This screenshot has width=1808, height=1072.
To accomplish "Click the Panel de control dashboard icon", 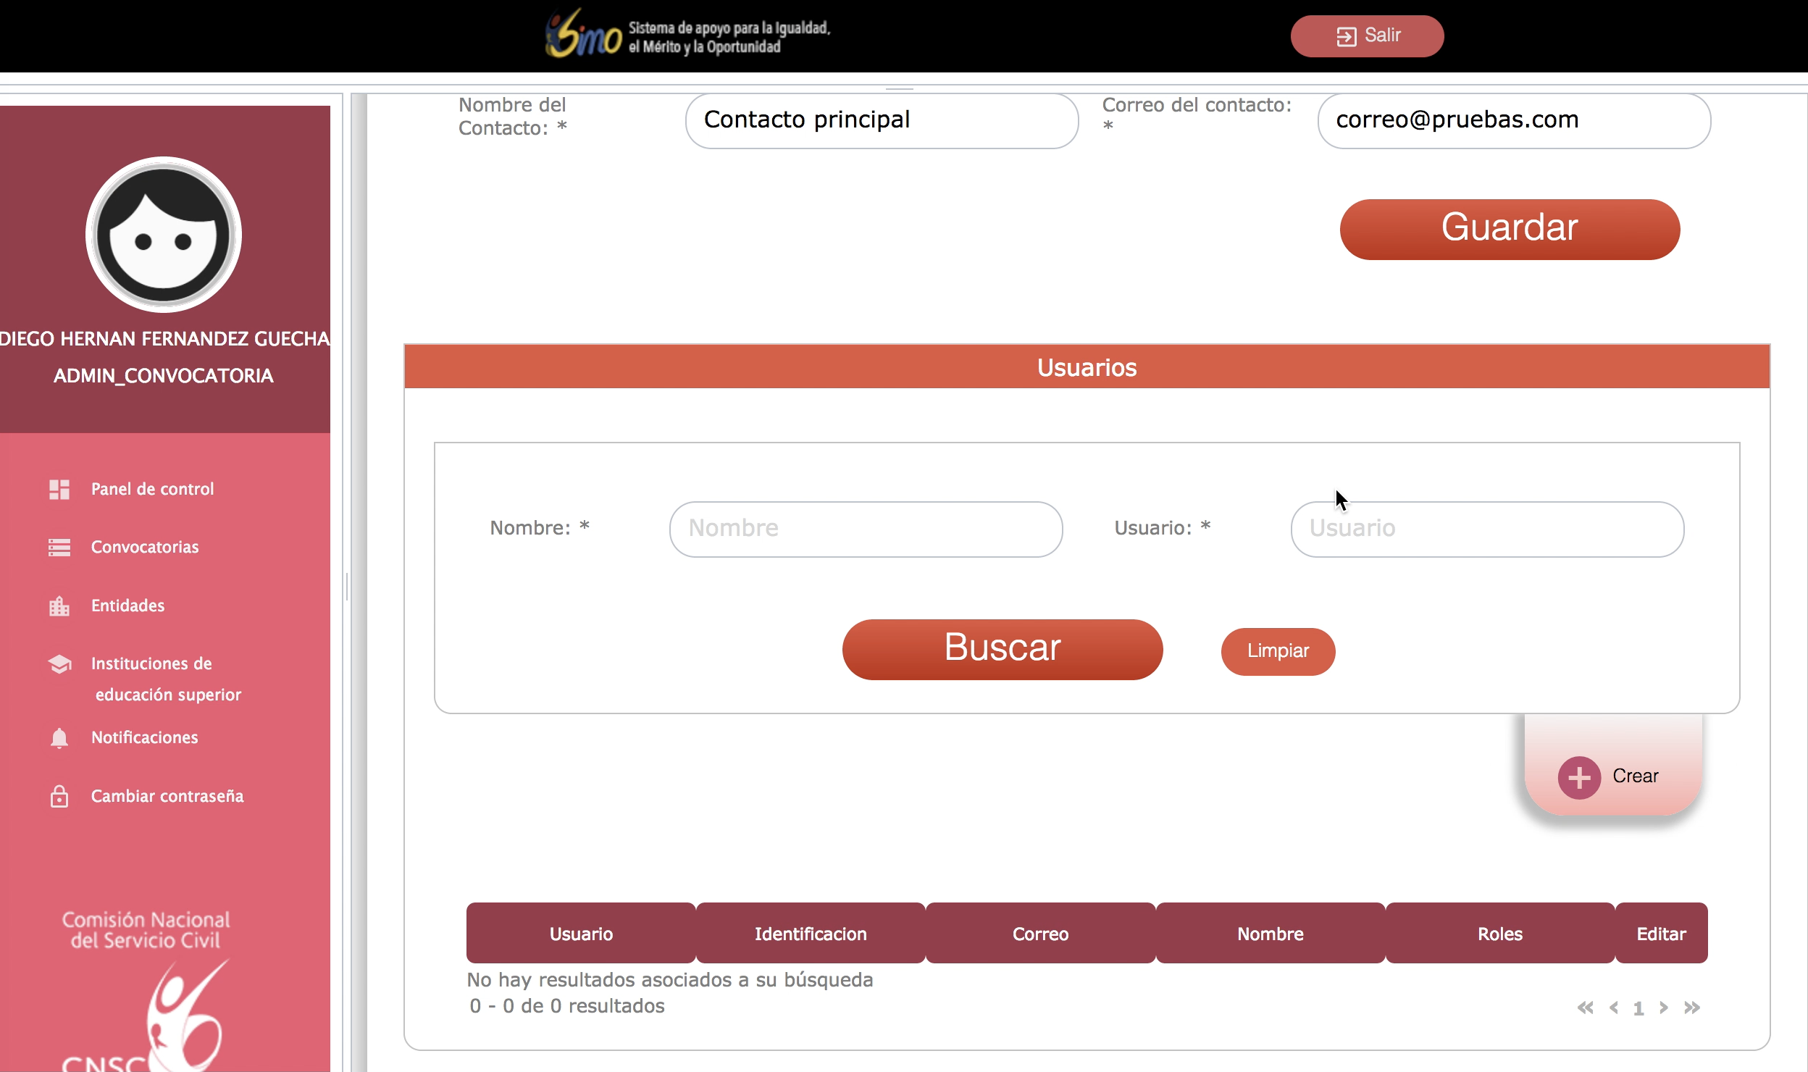I will click(x=59, y=490).
